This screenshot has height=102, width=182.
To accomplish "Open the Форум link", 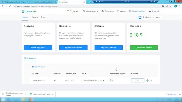I will [121, 11].
